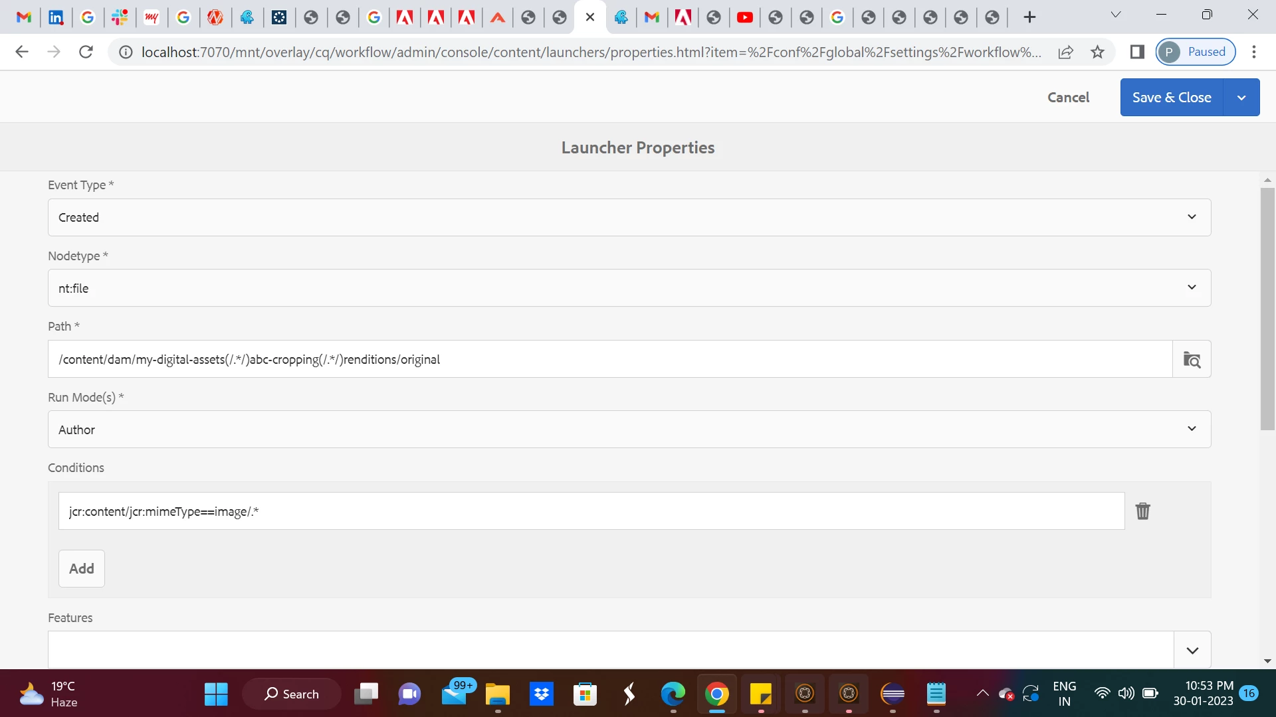Open Dropbox from the taskbar
Image resolution: width=1276 pixels, height=717 pixels.
point(542,694)
